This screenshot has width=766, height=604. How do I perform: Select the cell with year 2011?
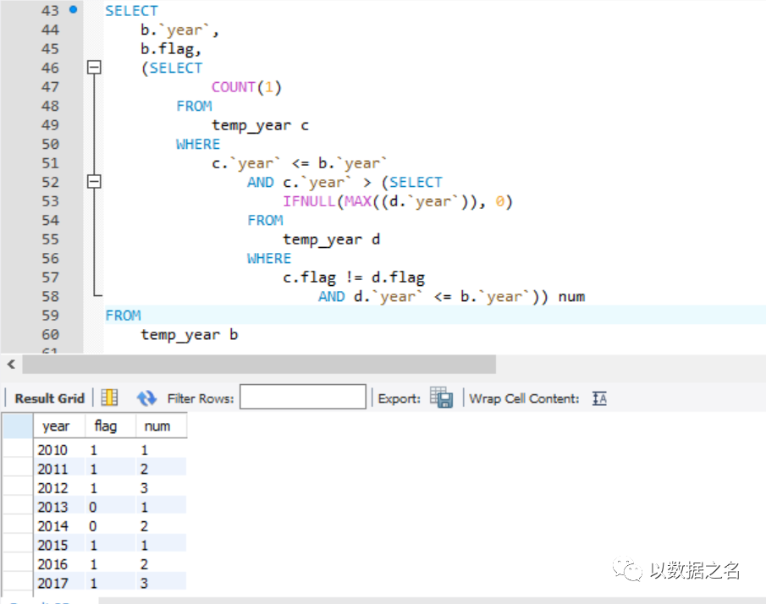59,469
